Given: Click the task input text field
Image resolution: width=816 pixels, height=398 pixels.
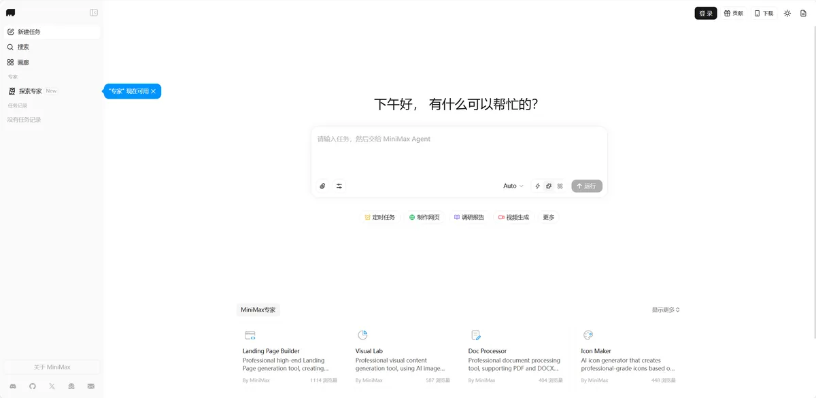Looking at the screenshot, I should tap(459, 153).
